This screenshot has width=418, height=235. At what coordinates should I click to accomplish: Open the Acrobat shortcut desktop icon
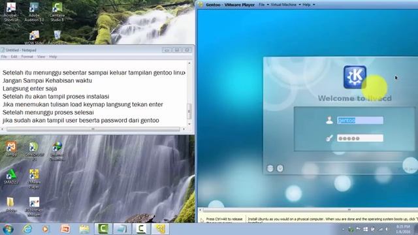coord(11,12)
